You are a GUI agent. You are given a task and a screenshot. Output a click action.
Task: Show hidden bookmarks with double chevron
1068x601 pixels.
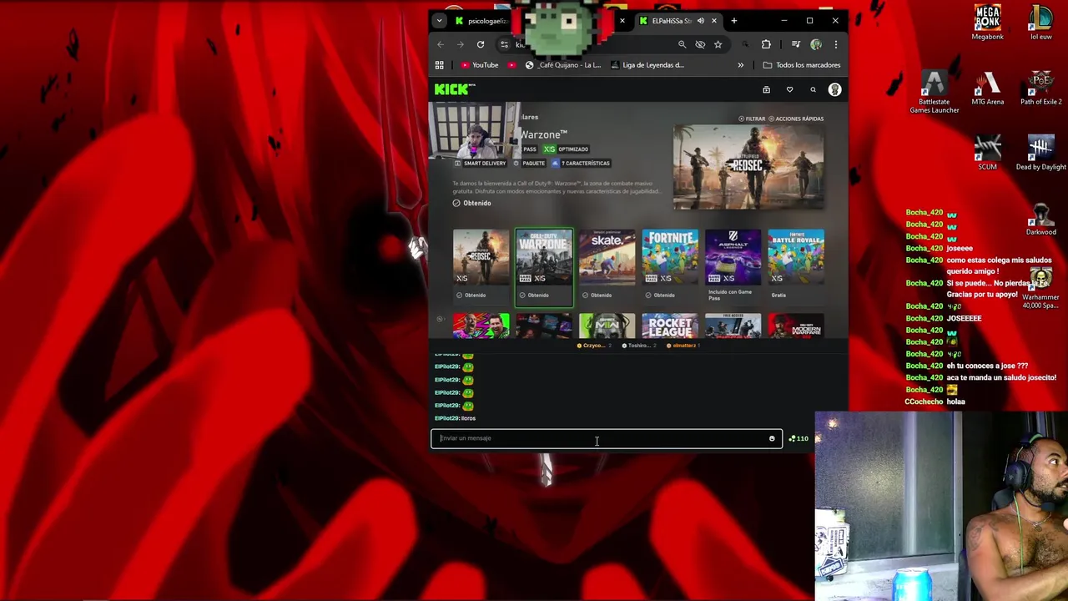click(x=740, y=65)
